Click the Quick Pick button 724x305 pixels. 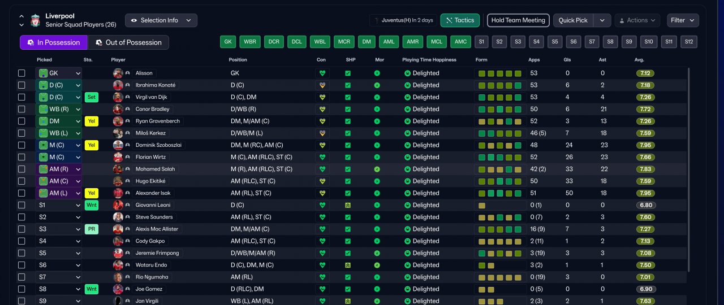pos(574,20)
